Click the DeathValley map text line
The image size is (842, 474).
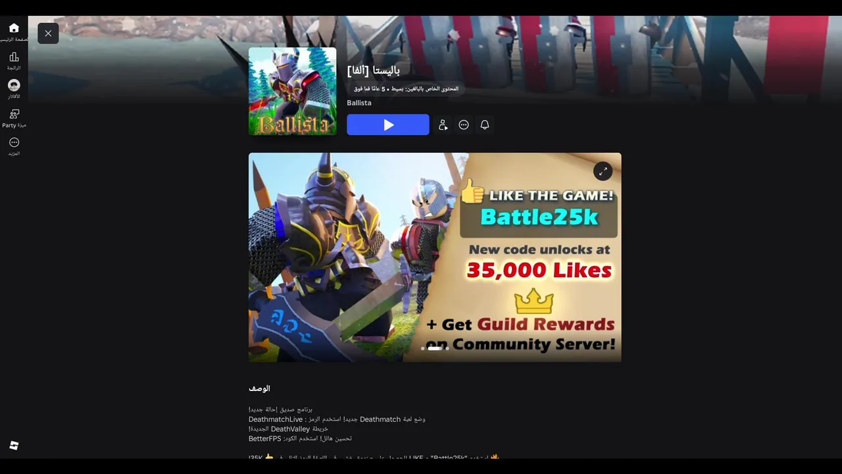(x=288, y=429)
